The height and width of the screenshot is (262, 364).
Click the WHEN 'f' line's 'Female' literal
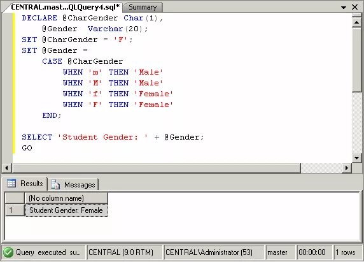point(154,94)
